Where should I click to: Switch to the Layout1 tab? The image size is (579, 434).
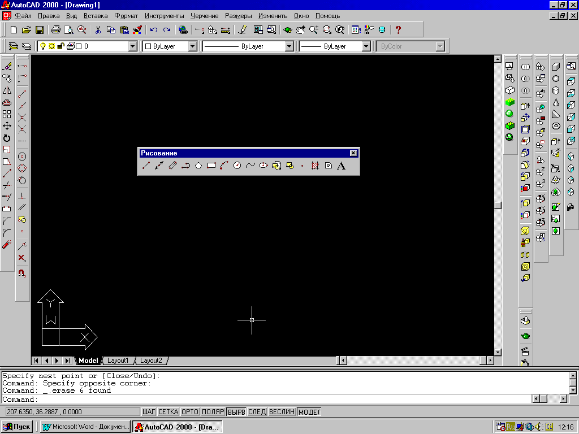118,361
